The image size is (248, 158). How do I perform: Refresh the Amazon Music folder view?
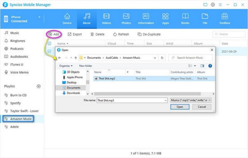tap(162, 58)
